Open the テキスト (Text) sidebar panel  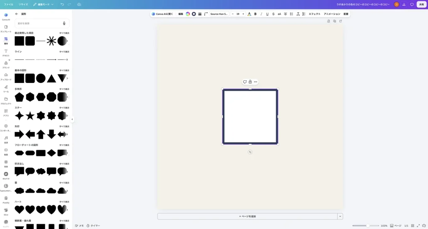(6, 53)
